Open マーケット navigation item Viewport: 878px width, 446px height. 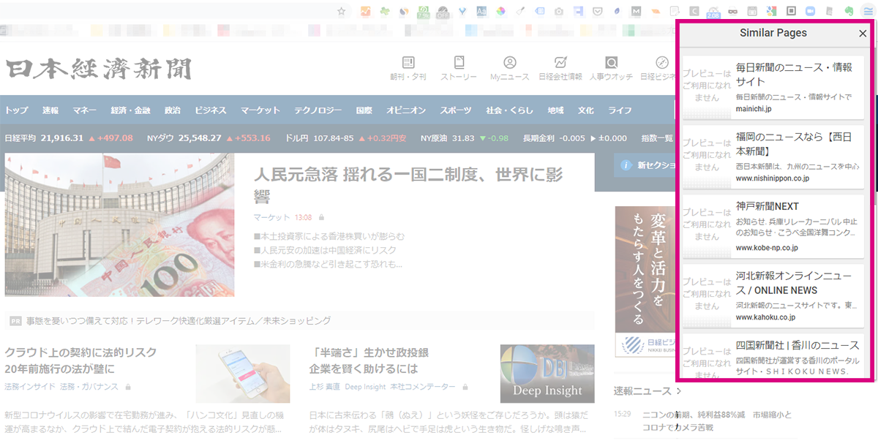coord(260,110)
